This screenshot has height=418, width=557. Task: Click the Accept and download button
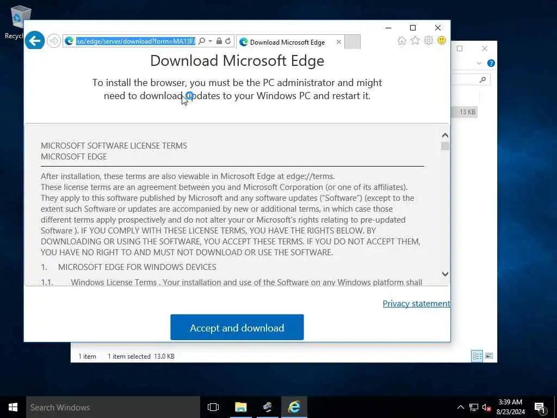point(237,327)
